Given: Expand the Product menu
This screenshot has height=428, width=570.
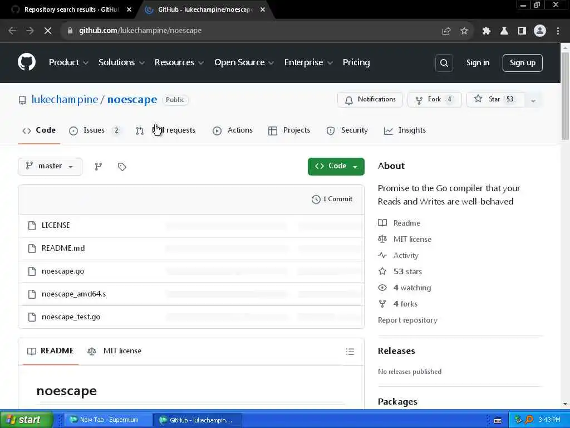Looking at the screenshot, I should tap(68, 62).
